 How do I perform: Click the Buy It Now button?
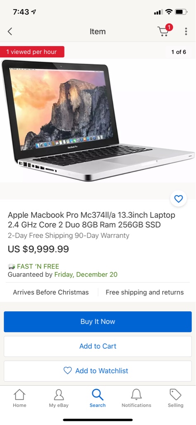98,322
